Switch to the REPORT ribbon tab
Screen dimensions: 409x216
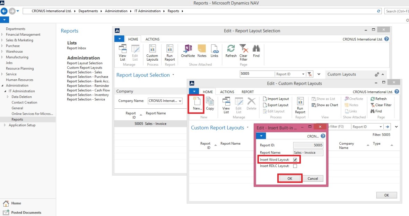[247, 92]
